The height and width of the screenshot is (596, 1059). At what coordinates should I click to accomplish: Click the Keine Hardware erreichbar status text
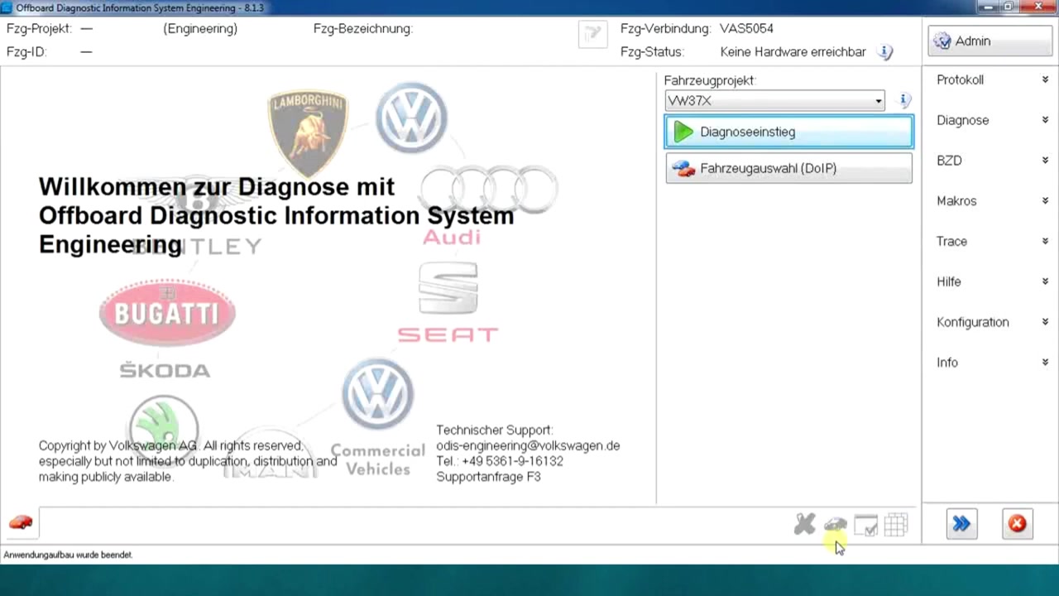coord(793,52)
